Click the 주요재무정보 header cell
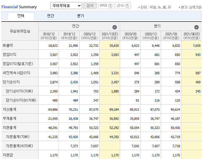Image resolution: width=204 pixels, height=159 pixels. click(20, 31)
